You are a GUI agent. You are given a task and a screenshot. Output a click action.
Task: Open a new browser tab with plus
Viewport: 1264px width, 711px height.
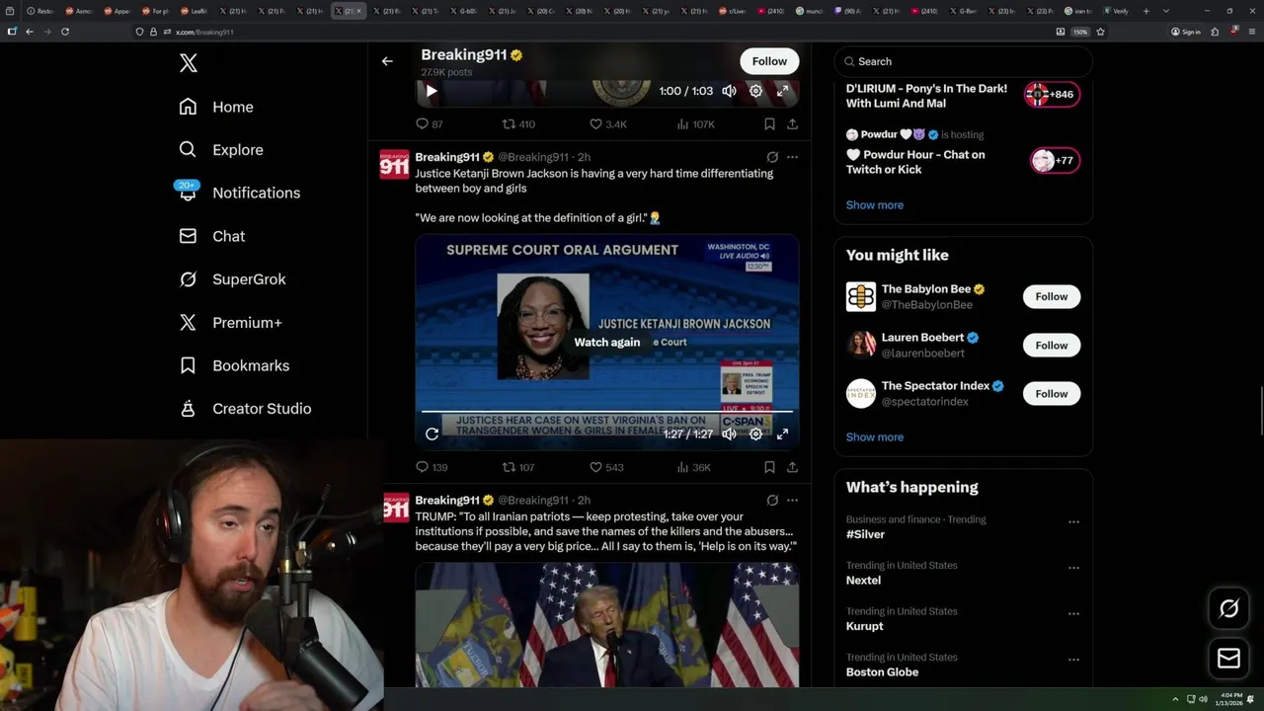click(1145, 11)
